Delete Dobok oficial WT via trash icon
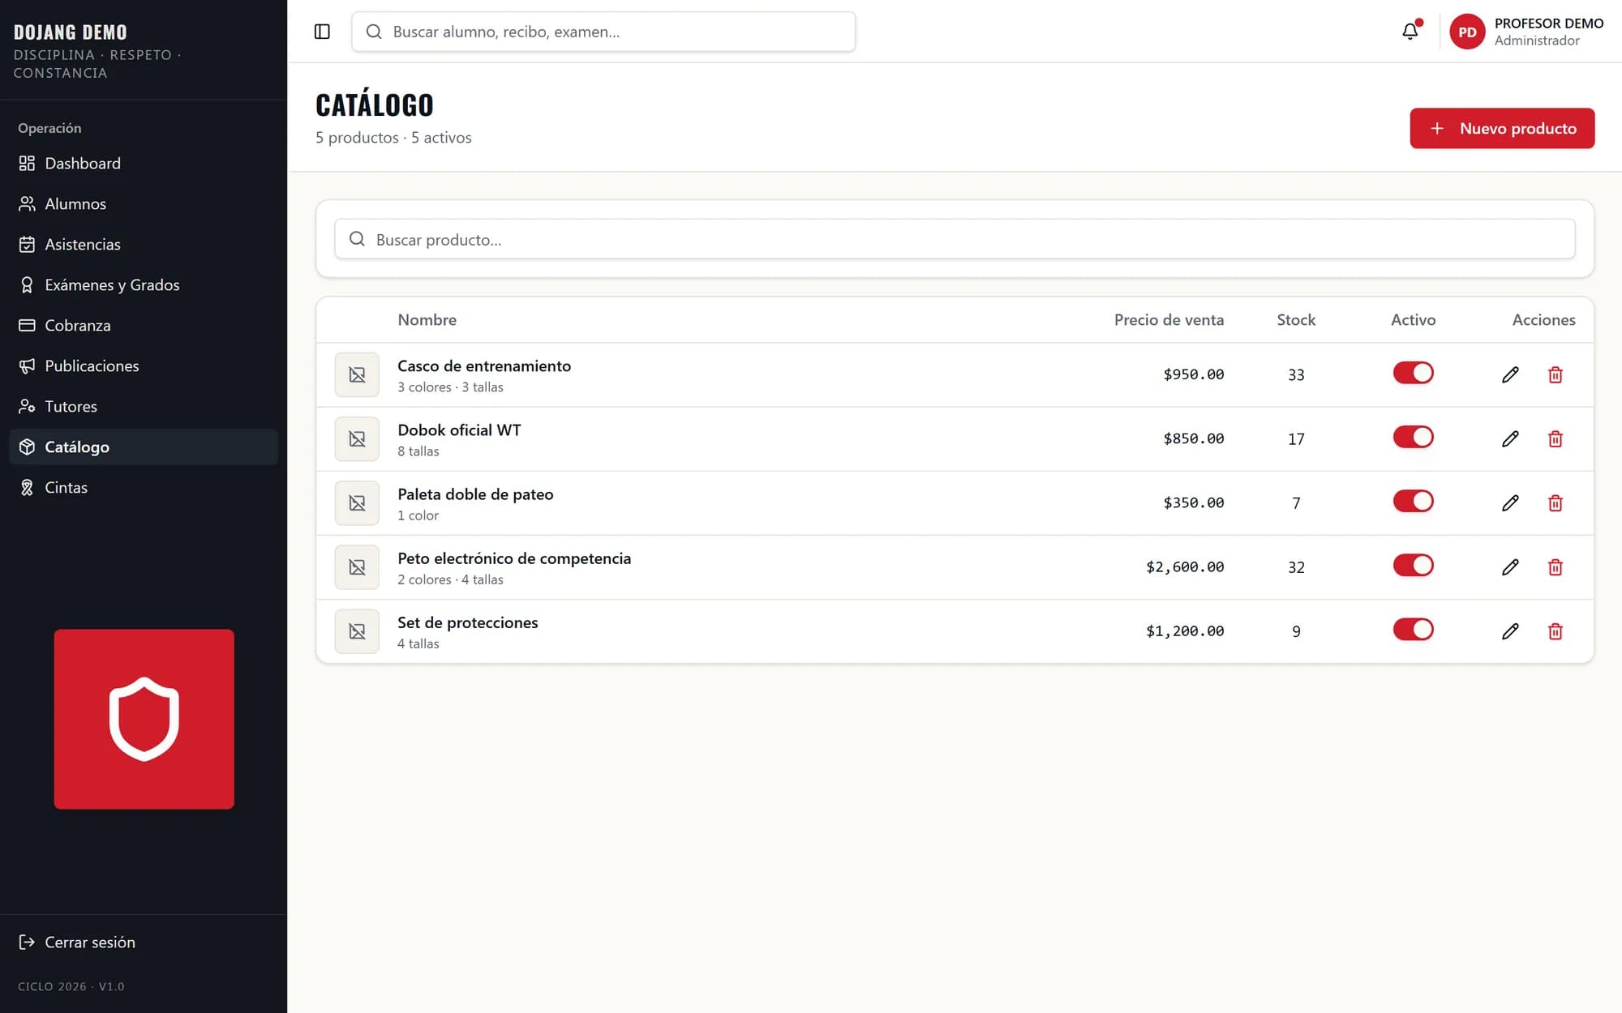 click(x=1555, y=438)
